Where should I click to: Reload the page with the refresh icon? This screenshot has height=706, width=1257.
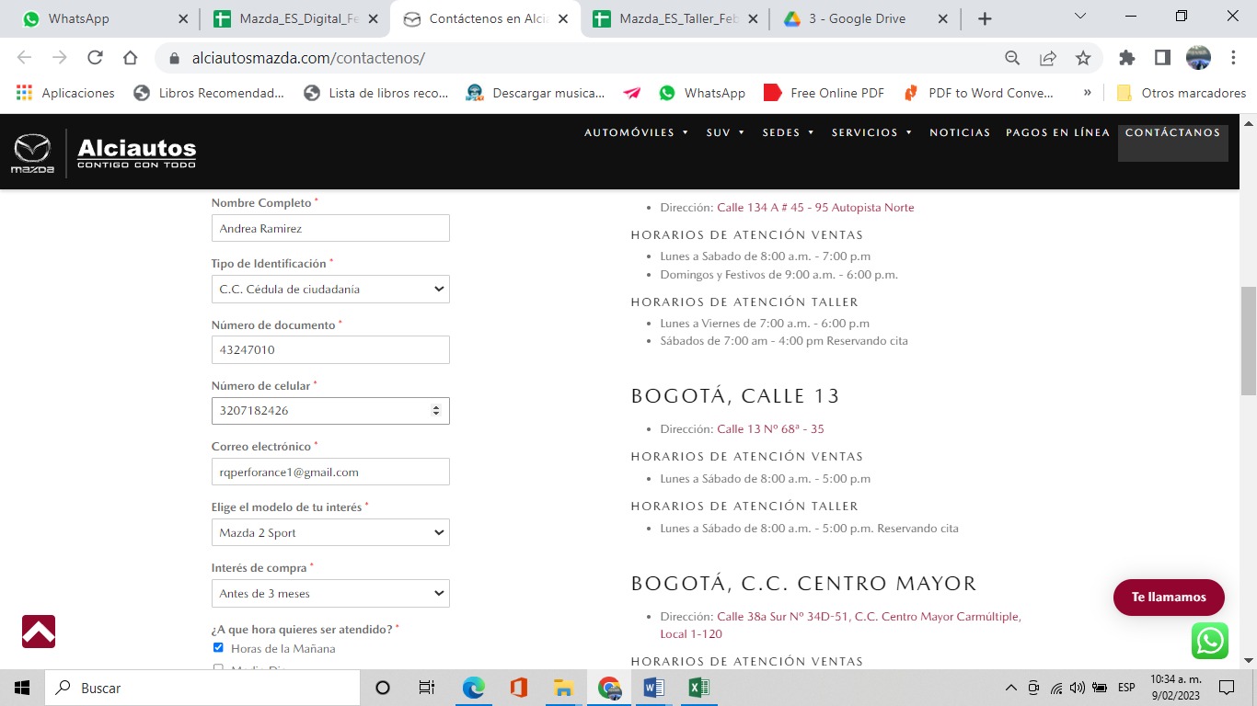click(x=95, y=58)
